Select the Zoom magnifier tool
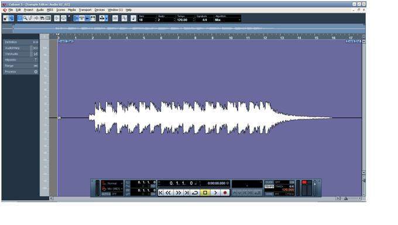 point(25,18)
